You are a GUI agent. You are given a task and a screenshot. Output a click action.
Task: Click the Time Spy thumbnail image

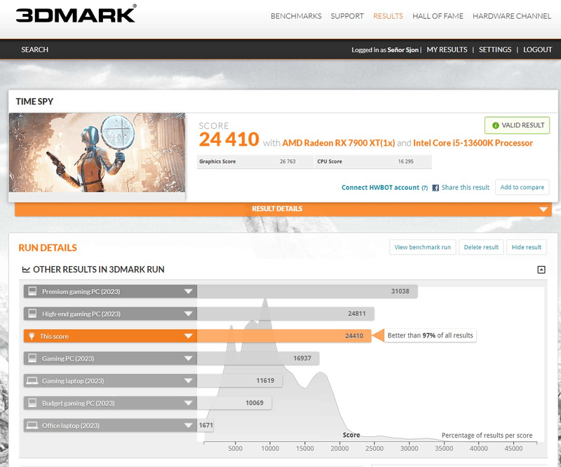tap(97, 153)
